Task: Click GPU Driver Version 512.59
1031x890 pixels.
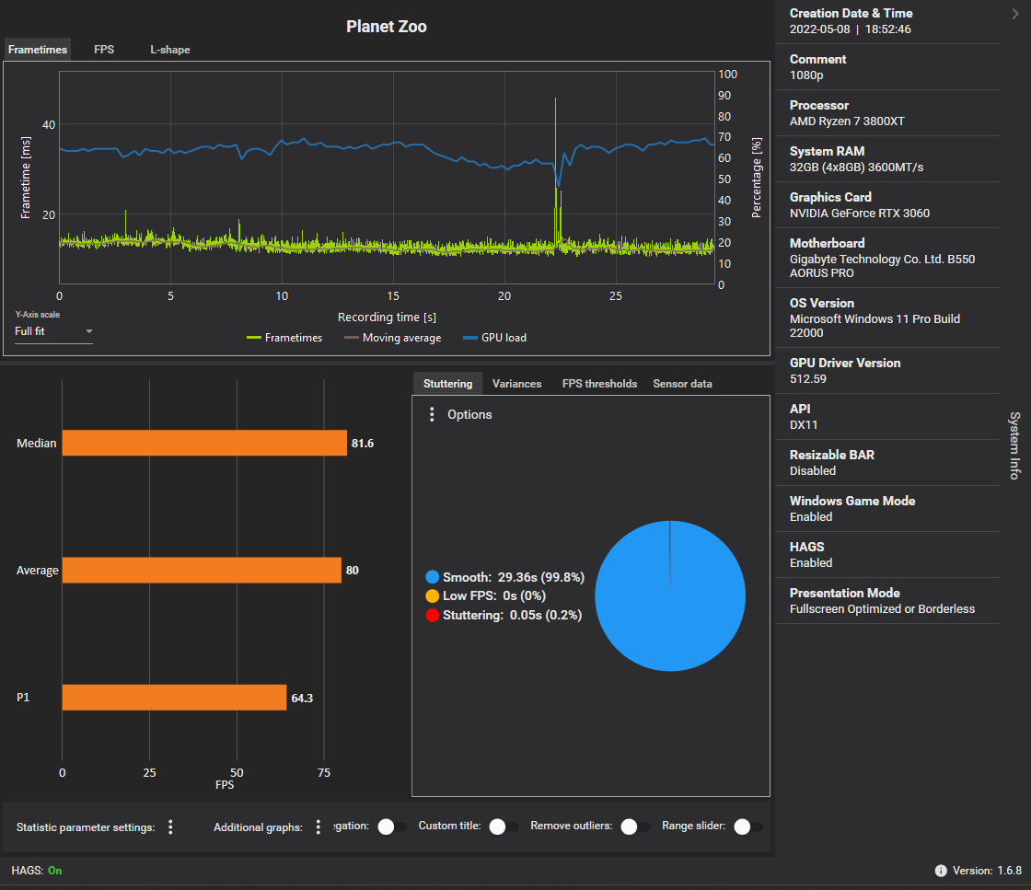Action: (x=808, y=379)
